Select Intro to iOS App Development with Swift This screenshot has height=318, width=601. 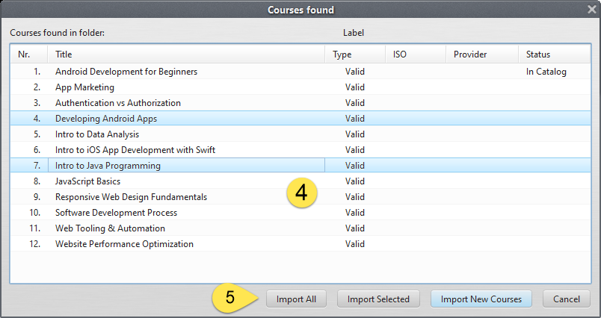coord(135,150)
